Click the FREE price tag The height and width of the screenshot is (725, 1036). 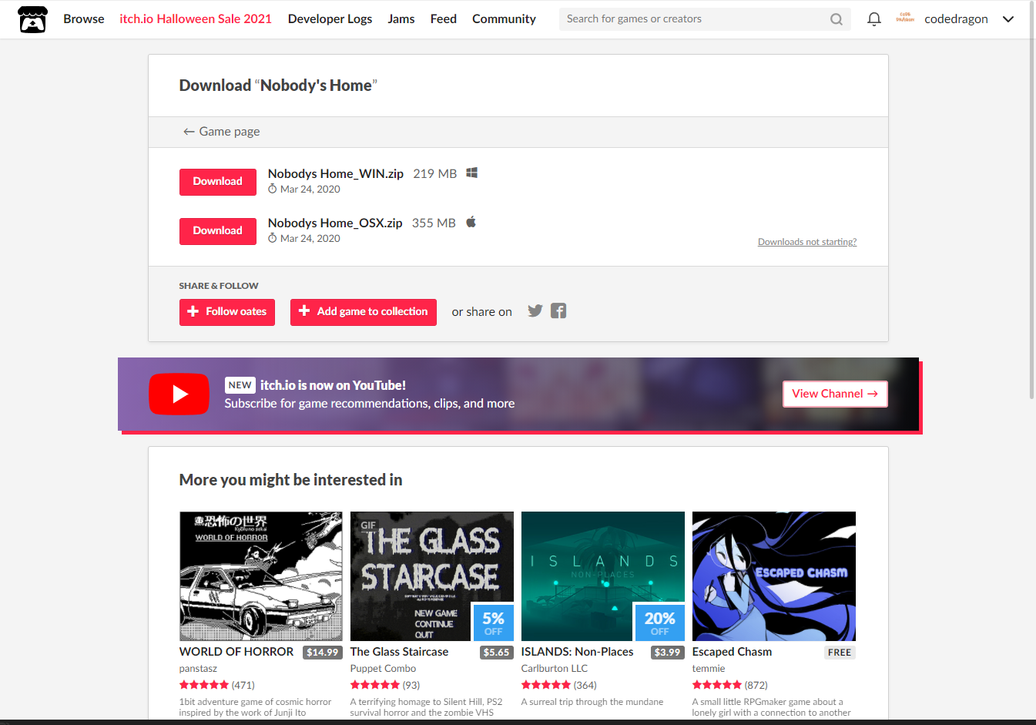(x=840, y=653)
